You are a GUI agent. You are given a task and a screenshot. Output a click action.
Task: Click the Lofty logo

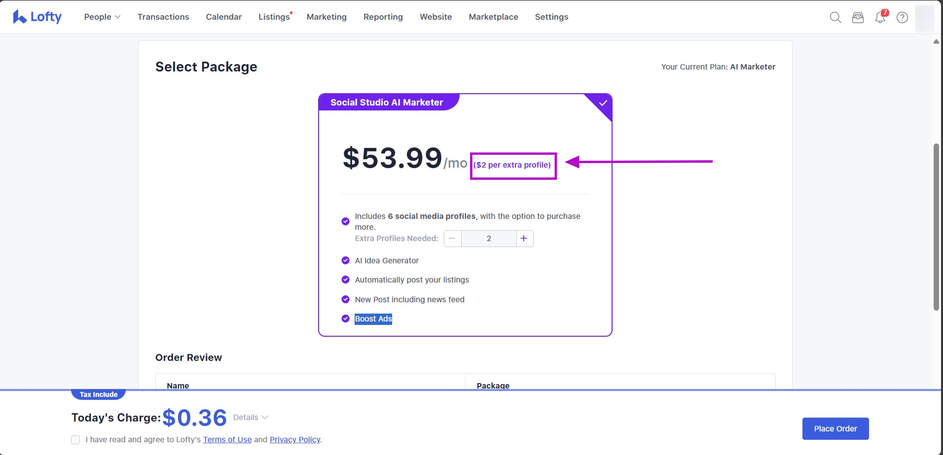tap(37, 17)
